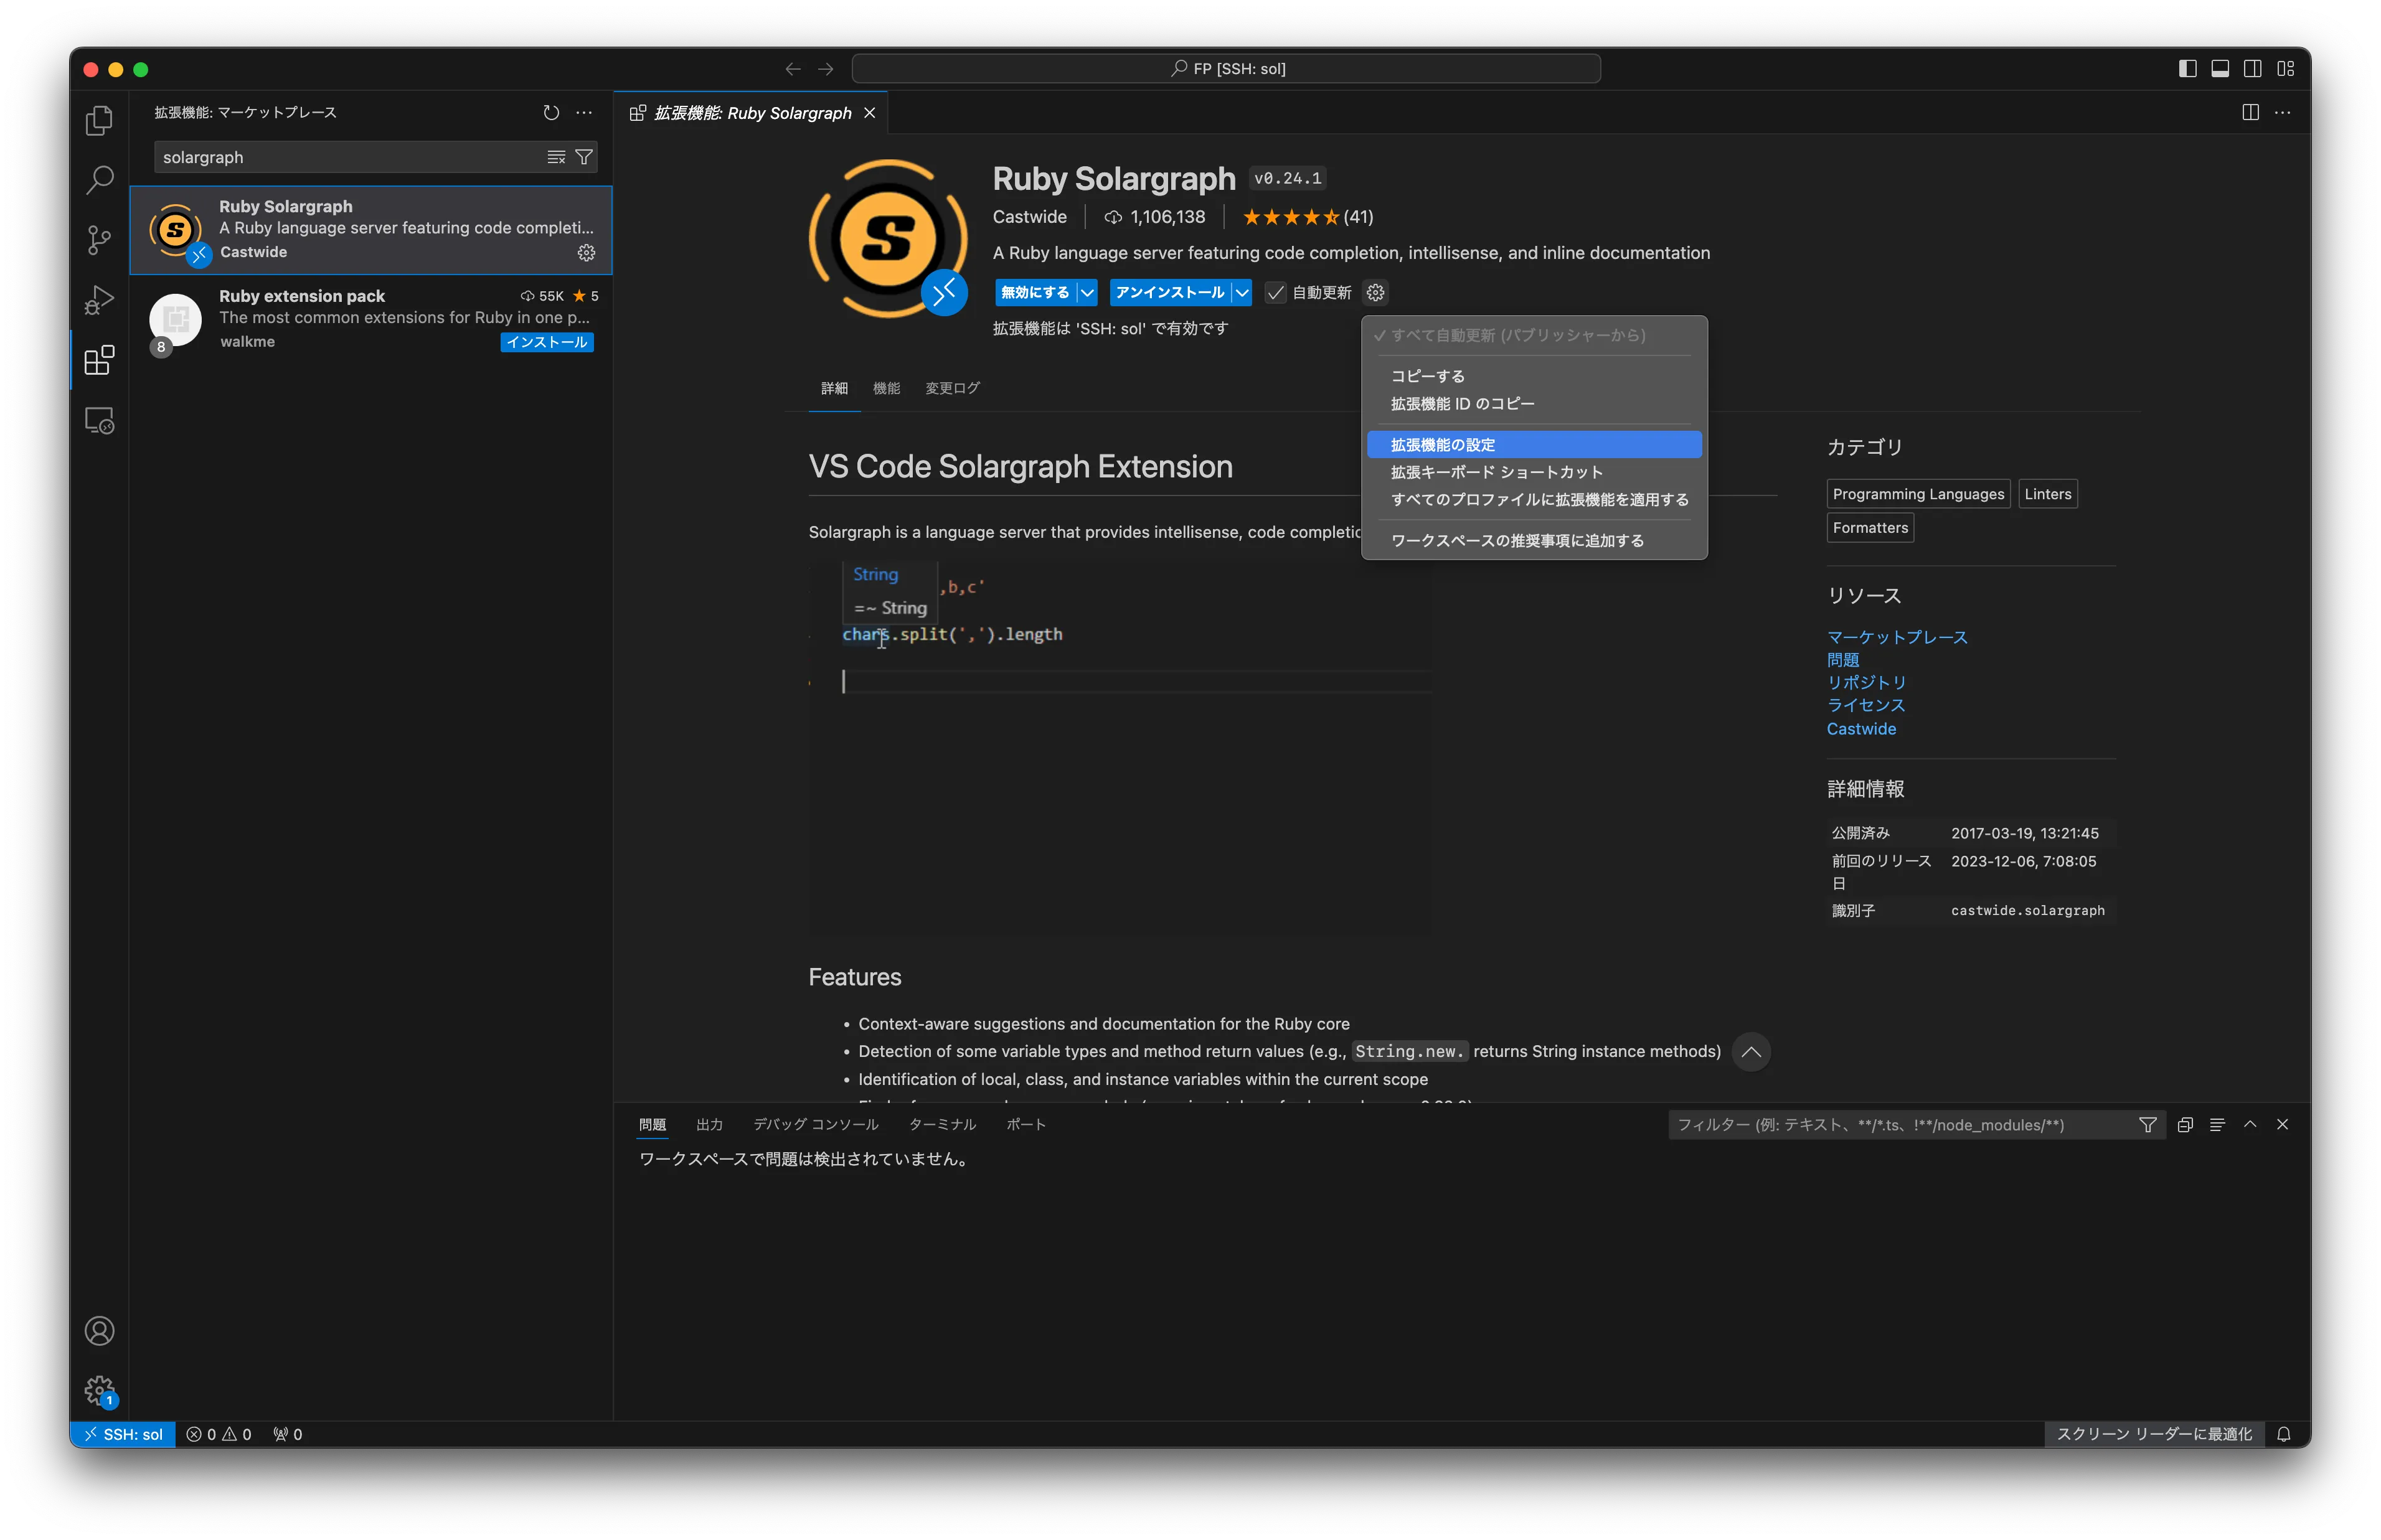Open the ターミナル panel tab
This screenshot has height=1540, width=2381.
click(942, 1125)
